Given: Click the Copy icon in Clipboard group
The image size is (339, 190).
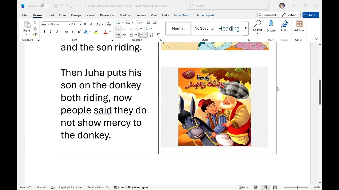Looking at the screenshot, I should point(35,28).
